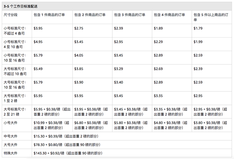Select the $3.90 price cell
234x159 pixels.
pos(79,82)
